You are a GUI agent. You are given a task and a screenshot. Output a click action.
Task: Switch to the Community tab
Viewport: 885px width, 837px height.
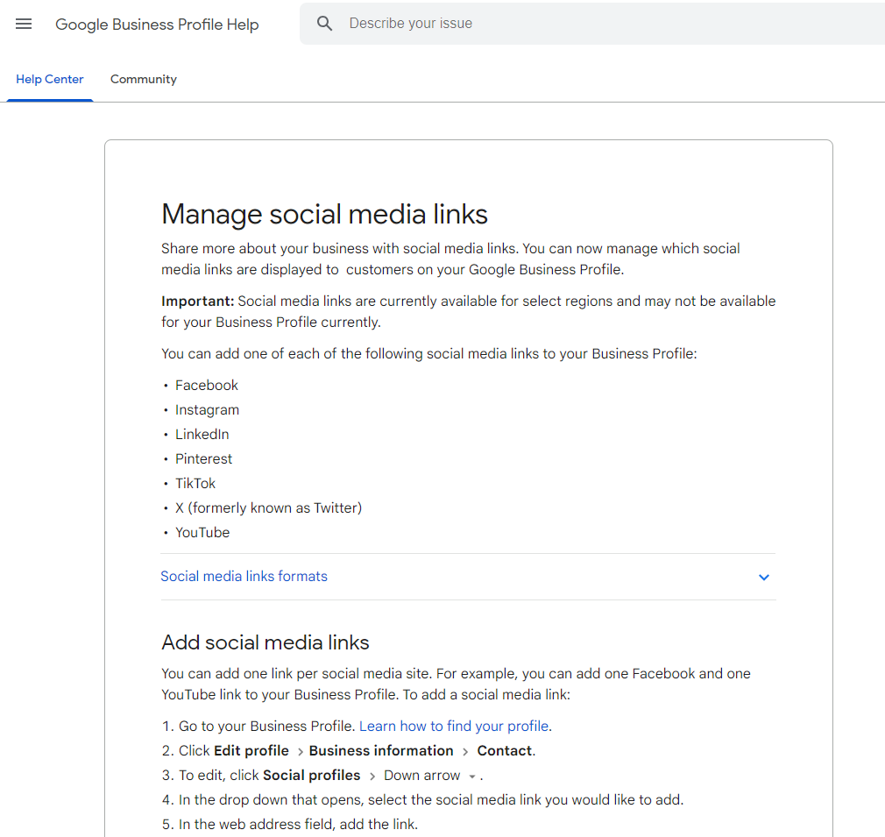pyautogui.click(x=143, y=79)
